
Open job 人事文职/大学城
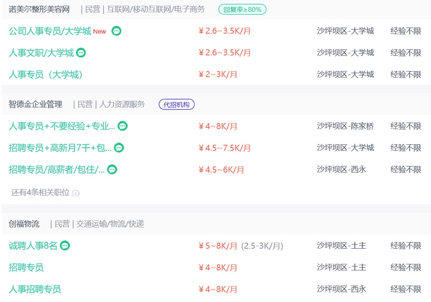click(x=41, y=53)
